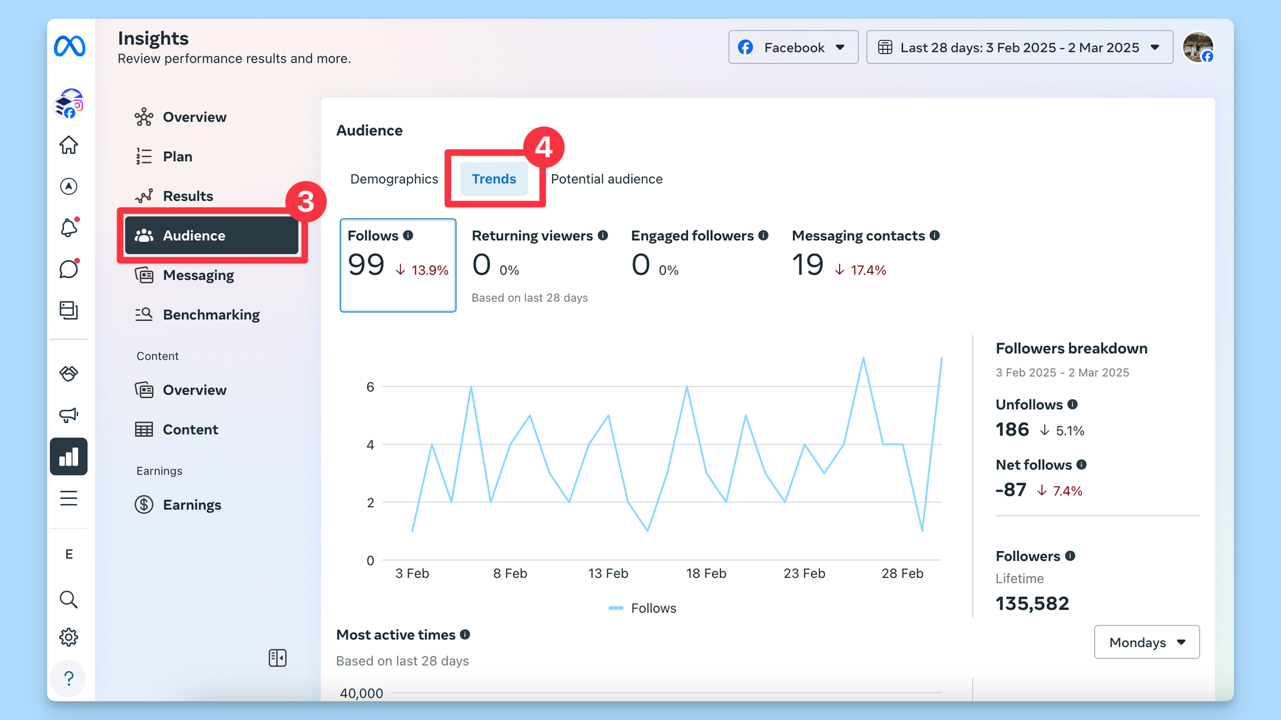Viewport: 1281px width, 720px height.
Task: Open the Last 28 days date dropdown
Action: click(x=1019, y=47)
